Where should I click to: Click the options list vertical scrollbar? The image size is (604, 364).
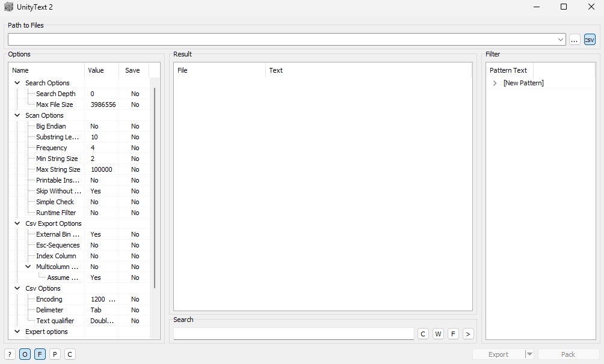pos(155,188)
